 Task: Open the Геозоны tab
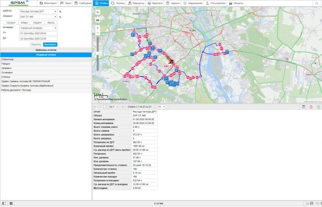pyautogui.click(x=118, y=3)
